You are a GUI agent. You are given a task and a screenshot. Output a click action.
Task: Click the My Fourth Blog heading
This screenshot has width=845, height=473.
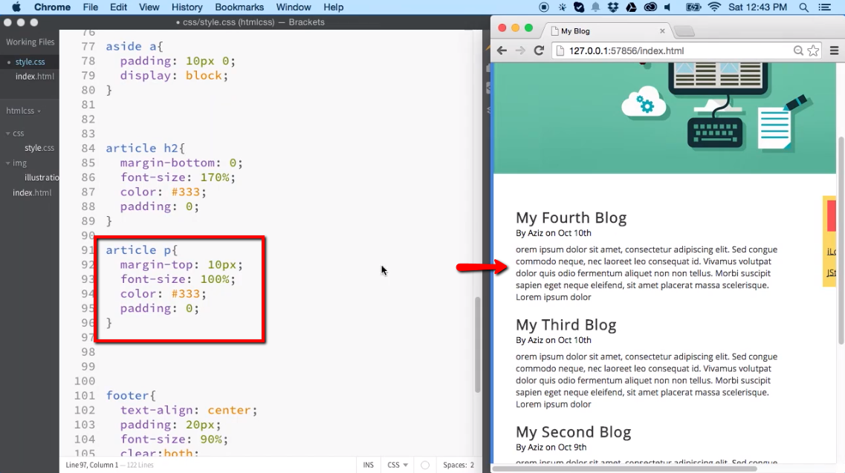coord(571,218)
